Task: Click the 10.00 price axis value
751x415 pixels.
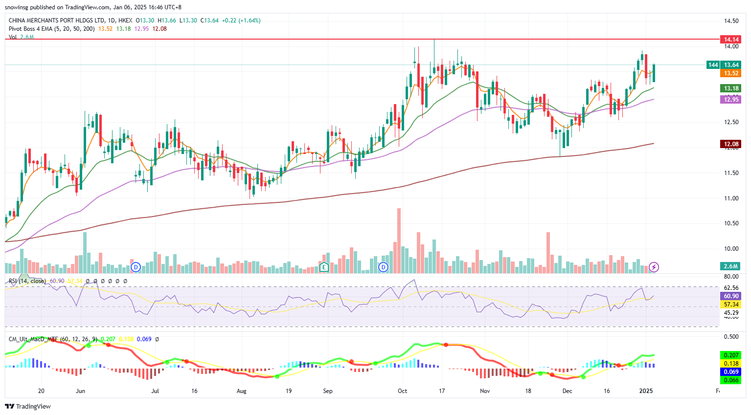Action: tap(731, 249)
